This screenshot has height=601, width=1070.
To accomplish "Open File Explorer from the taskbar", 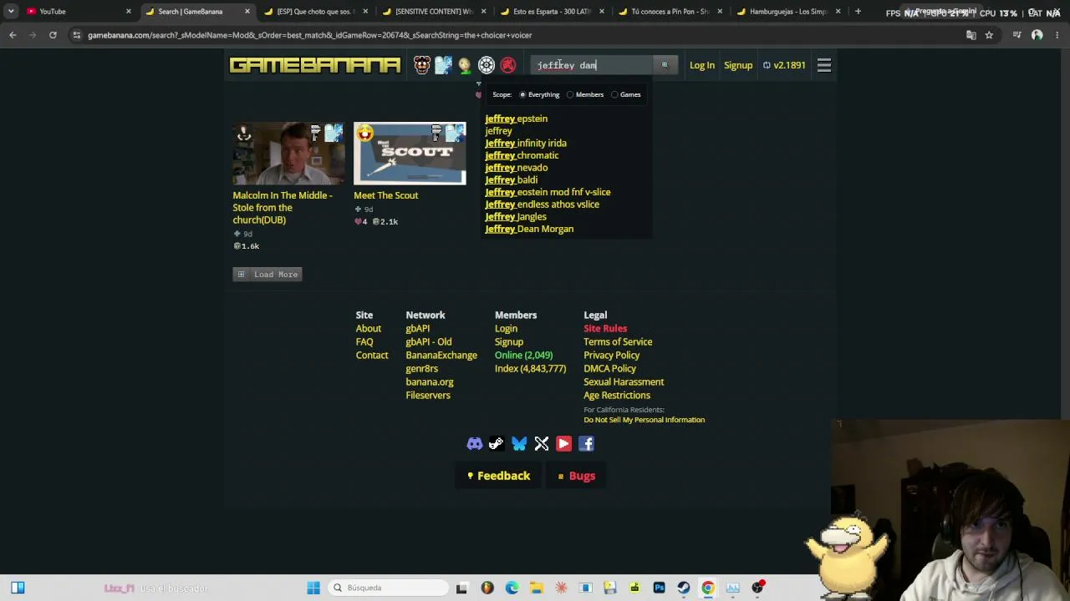I will click(537, 588).
